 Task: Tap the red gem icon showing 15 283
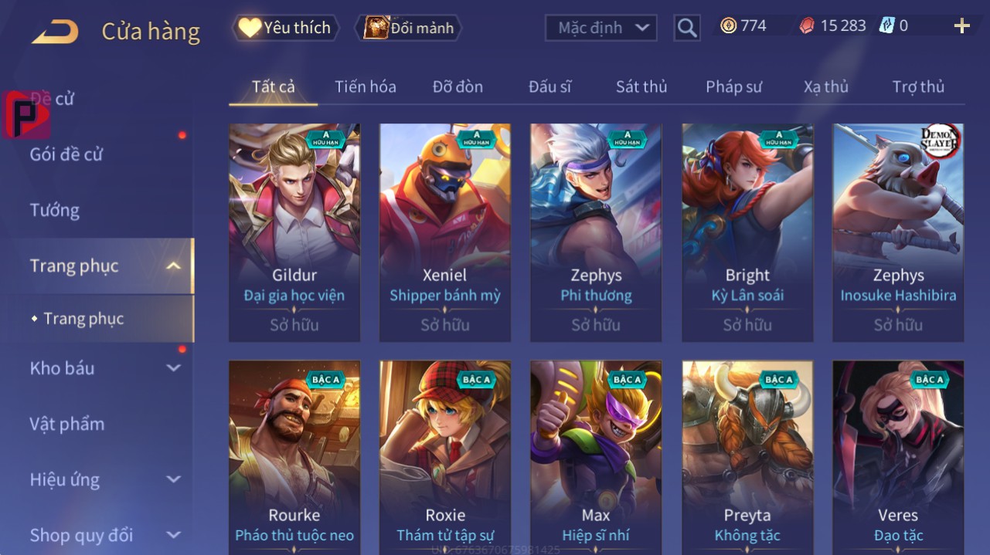tap(807, 26)
